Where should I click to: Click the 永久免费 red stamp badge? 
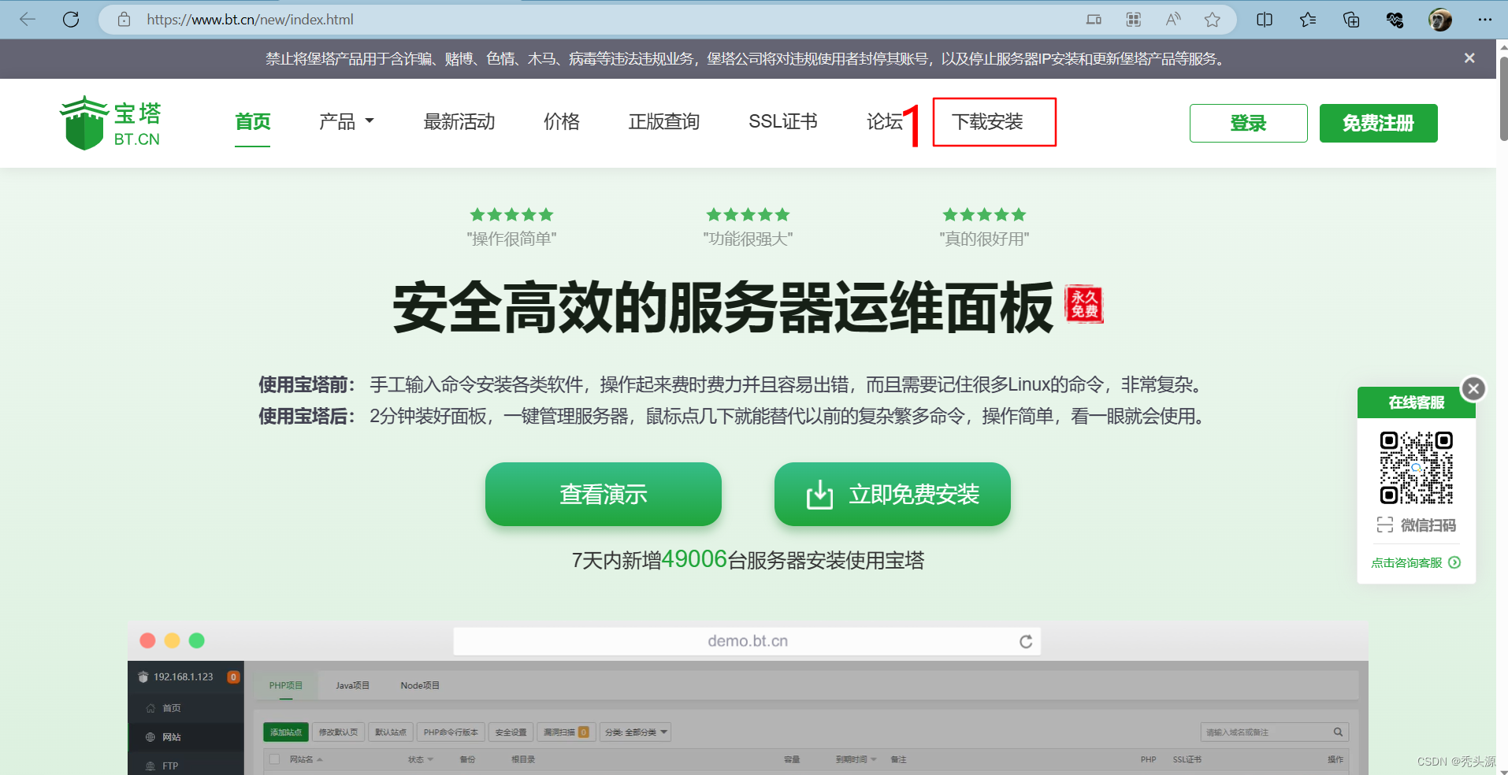click(1084, 304)
